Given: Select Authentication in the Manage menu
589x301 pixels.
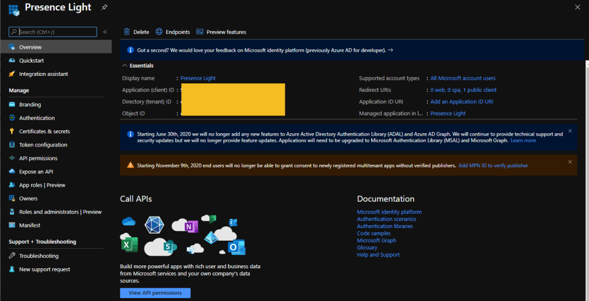Looking at the screenshot, I should tap(37, 118).
